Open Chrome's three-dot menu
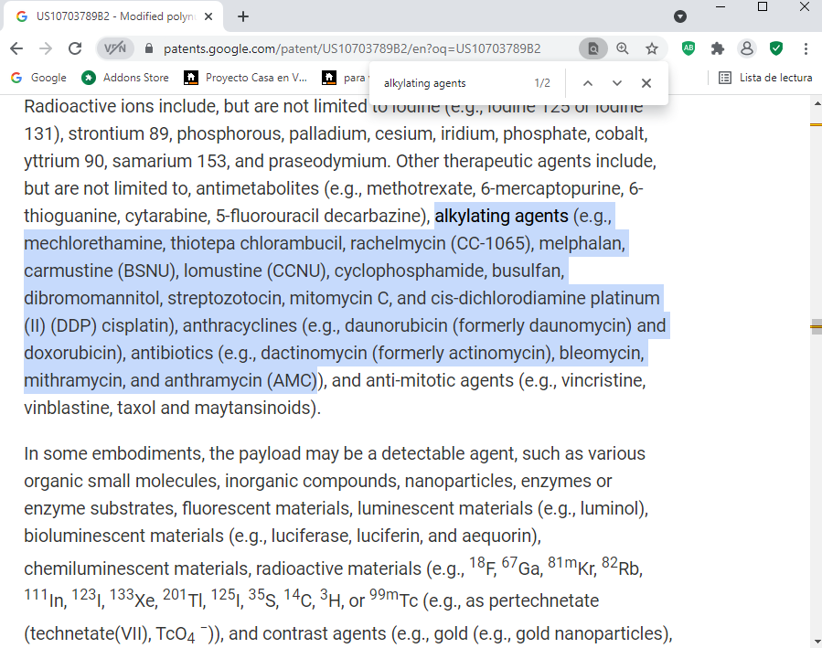The image size is (822, 648). click(x=806, y=48)
